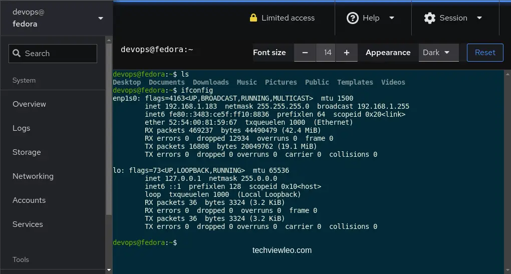The image size is (511, 274).
Task: Click the Reset button
Action: 485,53
